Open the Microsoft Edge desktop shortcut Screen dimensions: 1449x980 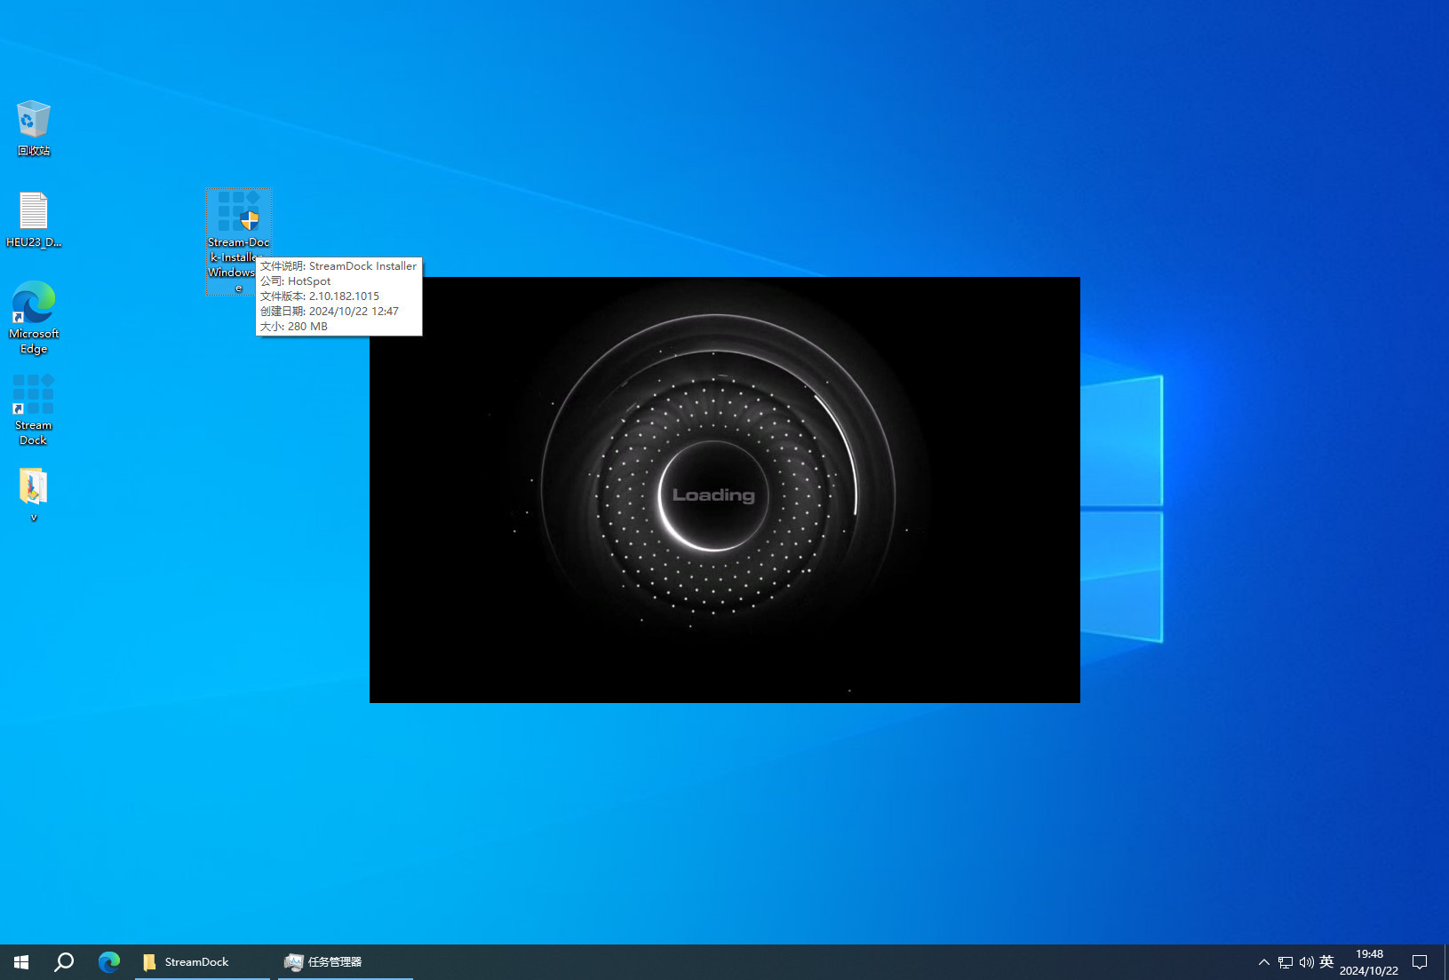pyautogui.click(x=34, y=317)
